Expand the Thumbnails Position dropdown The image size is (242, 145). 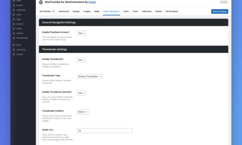coord(83,112)
